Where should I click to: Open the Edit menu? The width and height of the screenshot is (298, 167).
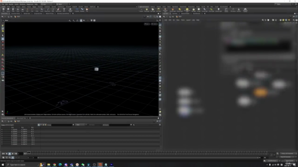pyautogui.click(x=7, y=4)
